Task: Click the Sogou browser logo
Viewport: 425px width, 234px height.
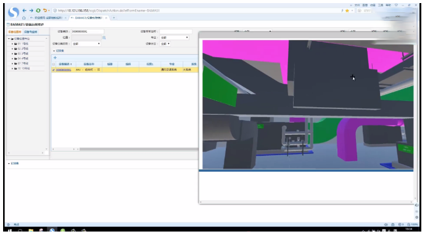Action: (14, 12)
